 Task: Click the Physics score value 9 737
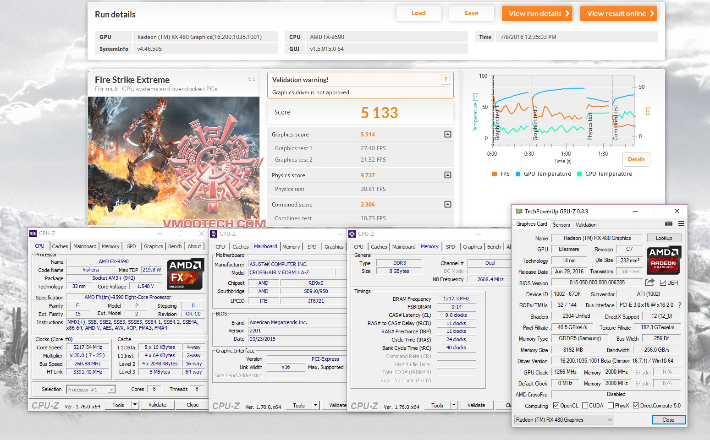[368, 175]
